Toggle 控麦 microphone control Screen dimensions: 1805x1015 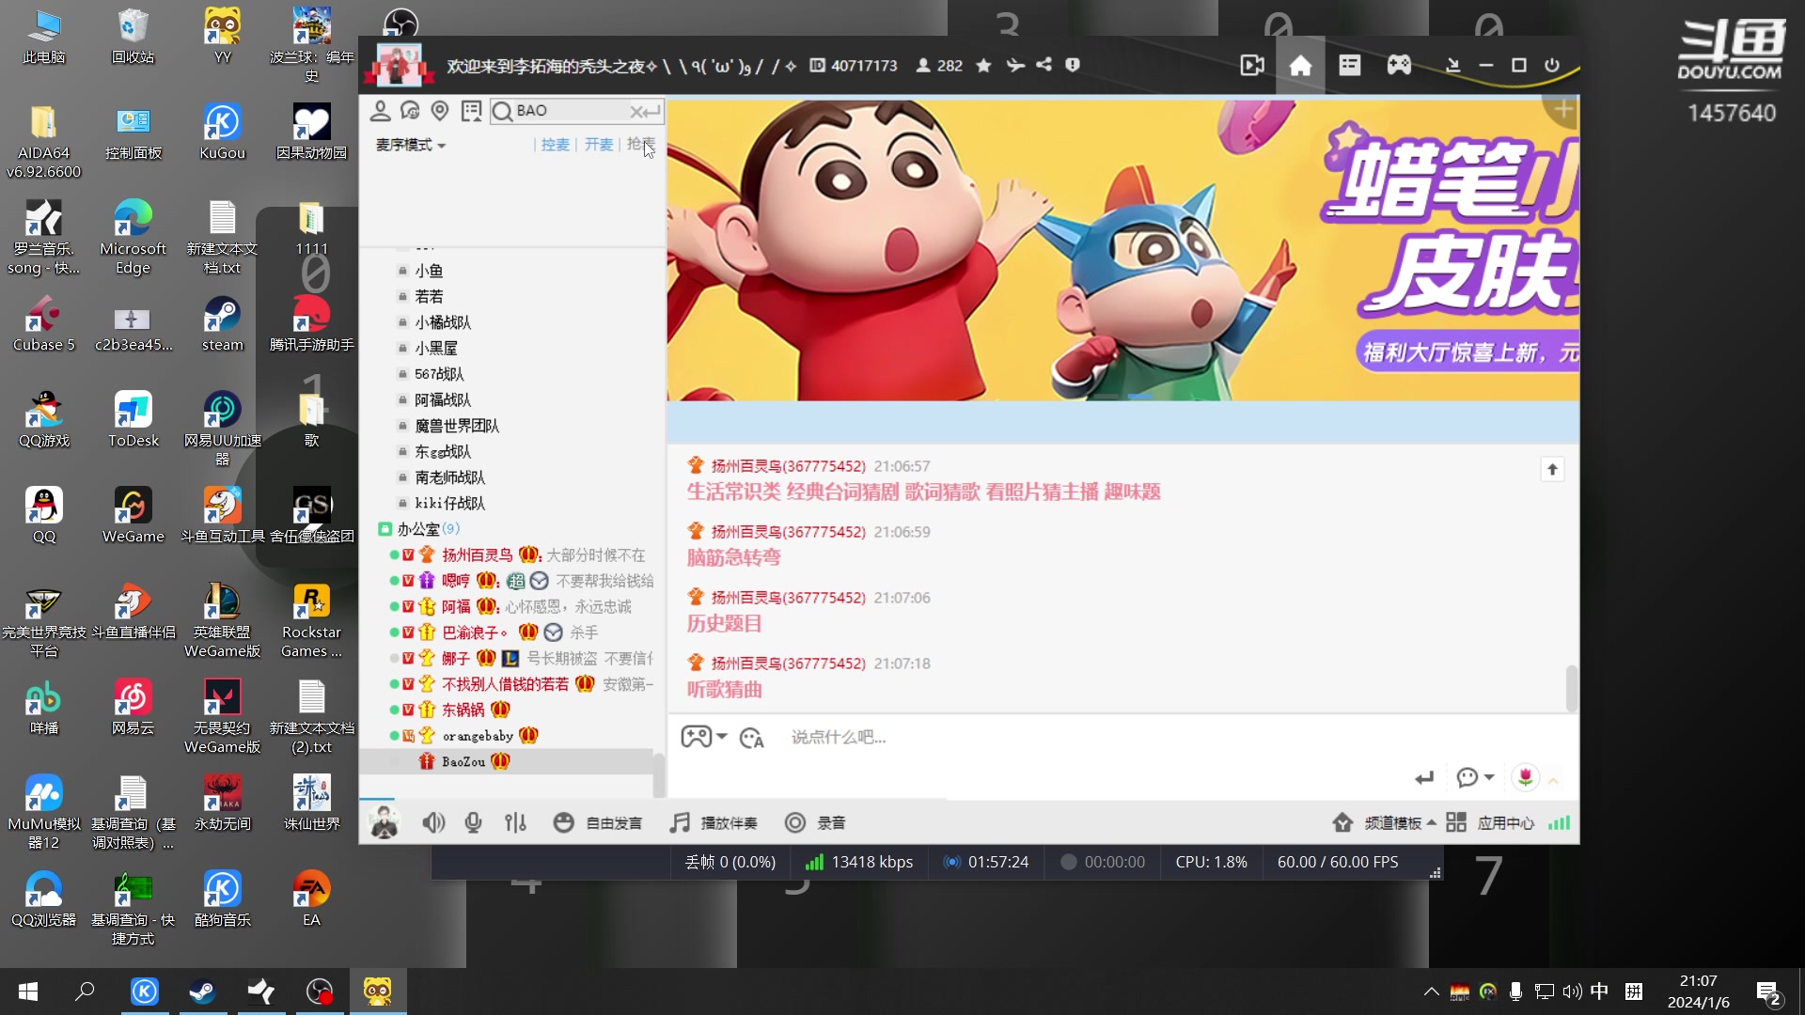(555, 145)
